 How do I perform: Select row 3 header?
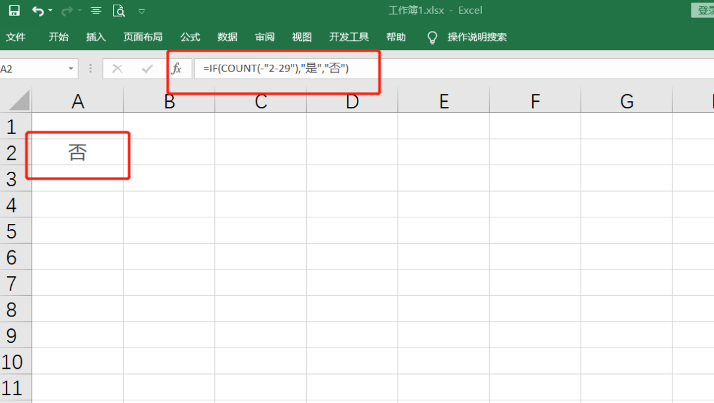[x=15, y=178]
